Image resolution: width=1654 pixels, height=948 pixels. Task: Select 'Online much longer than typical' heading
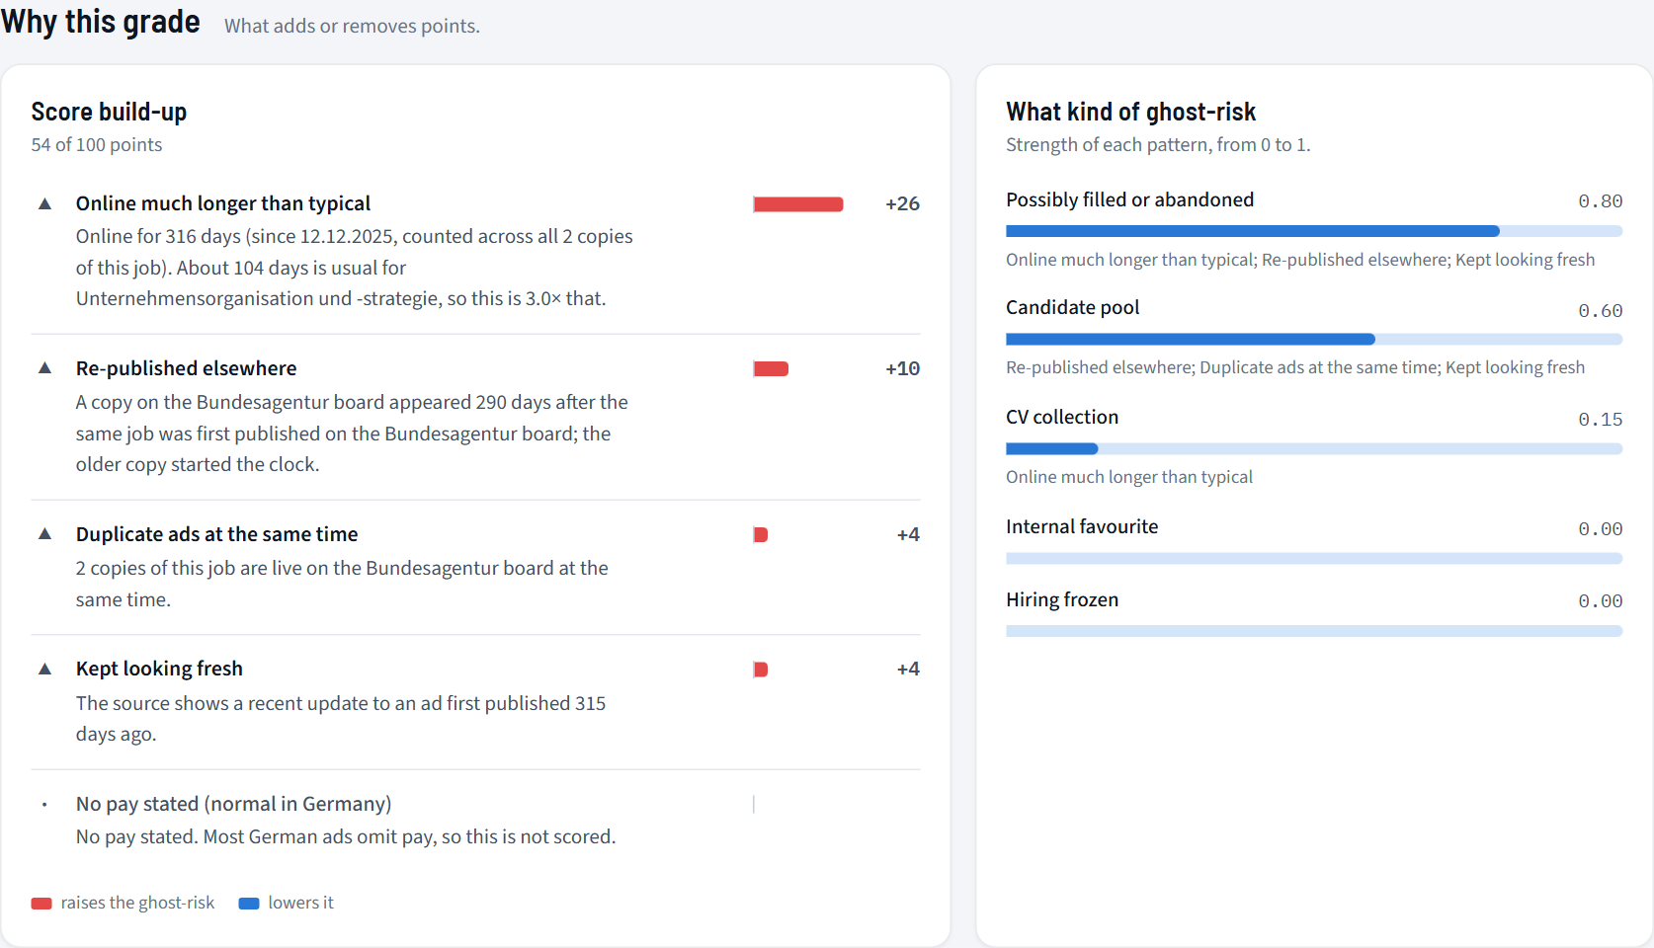pyautogui.click(x=223, y=203)
